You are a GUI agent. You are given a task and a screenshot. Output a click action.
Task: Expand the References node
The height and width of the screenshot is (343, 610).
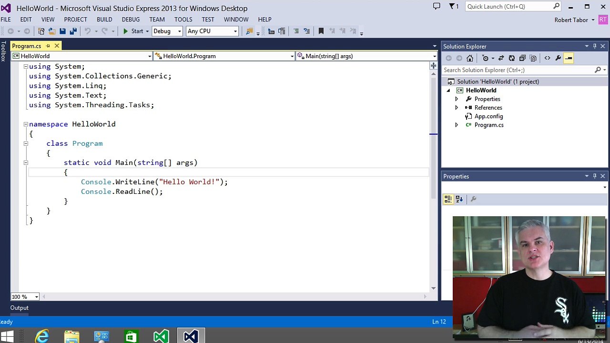click(457, 108)
